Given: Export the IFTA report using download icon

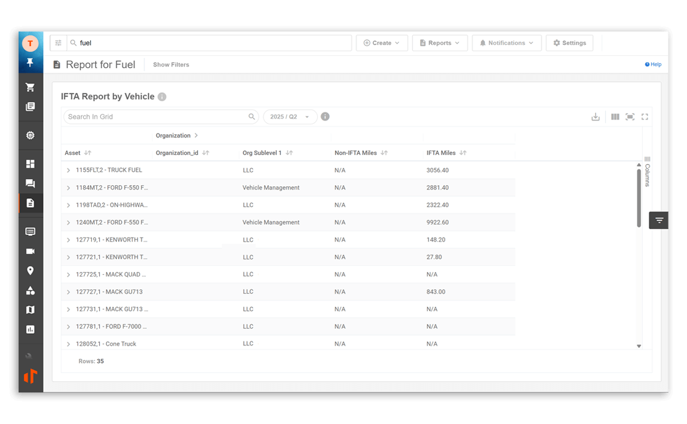Looking at the screenshot, I should (596, 117).
